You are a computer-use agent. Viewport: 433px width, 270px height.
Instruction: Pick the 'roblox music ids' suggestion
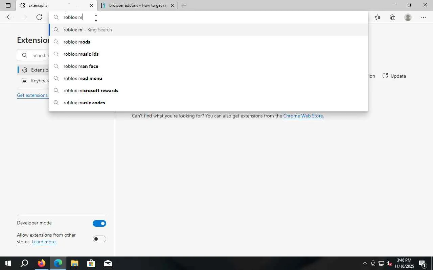coord(208,54)
